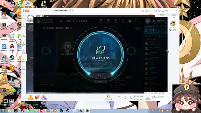The image size is (201, 113).
Task: Refresh the Douyu page
Action: click(35, 11)
